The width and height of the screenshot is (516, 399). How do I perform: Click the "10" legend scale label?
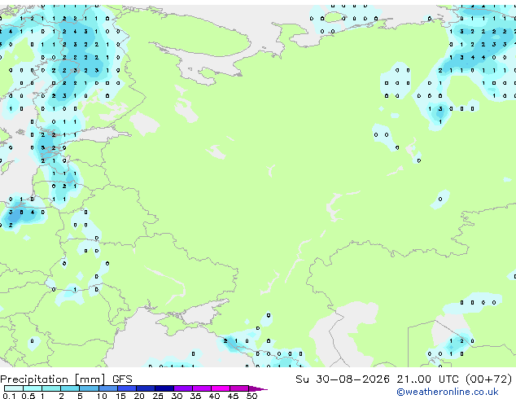tap(102, 396)
